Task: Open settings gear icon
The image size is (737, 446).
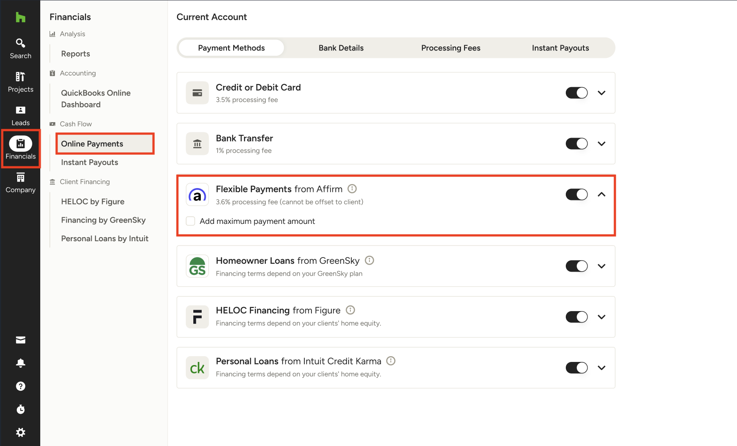Action: (20, 432)
